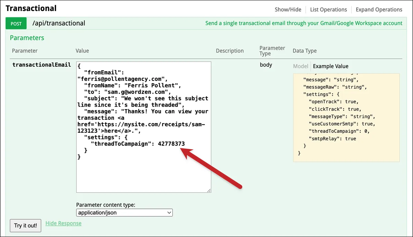This screenshot has width=413, height=237.
Task: Click the Parameter Type column header
Action: point(272,51)
